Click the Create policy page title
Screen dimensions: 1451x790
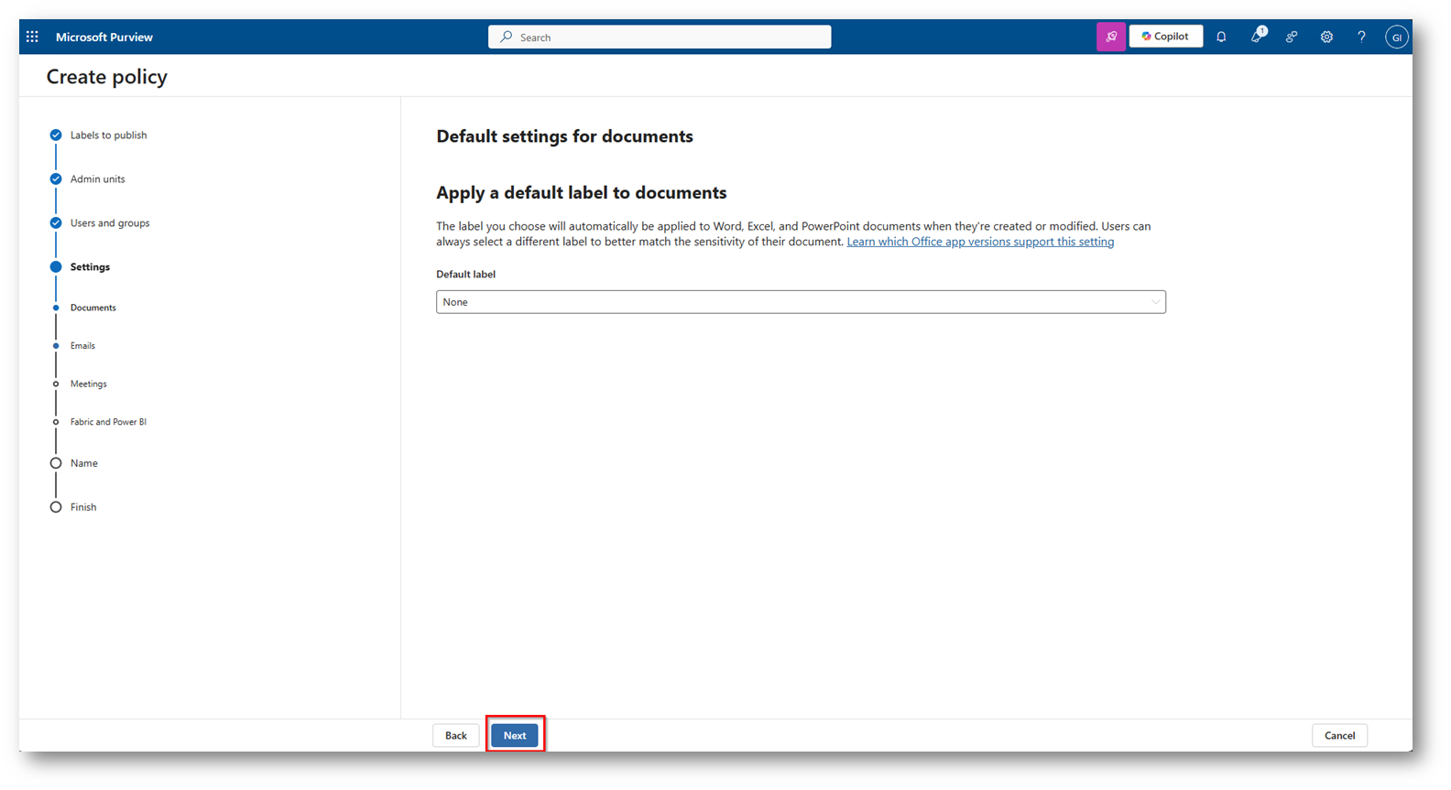click(x=107, y=77)
